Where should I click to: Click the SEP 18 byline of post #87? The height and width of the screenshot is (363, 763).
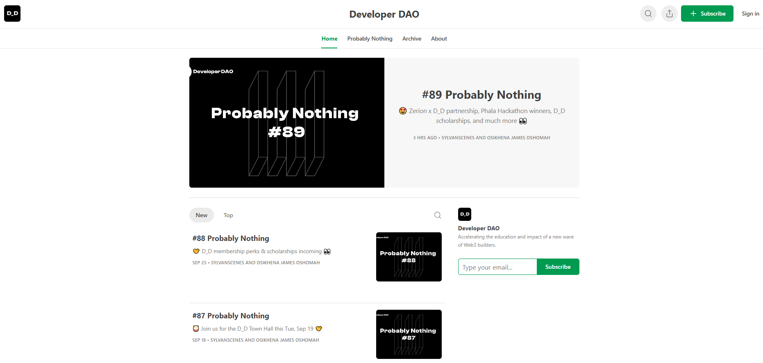click(x=256, y=340)
